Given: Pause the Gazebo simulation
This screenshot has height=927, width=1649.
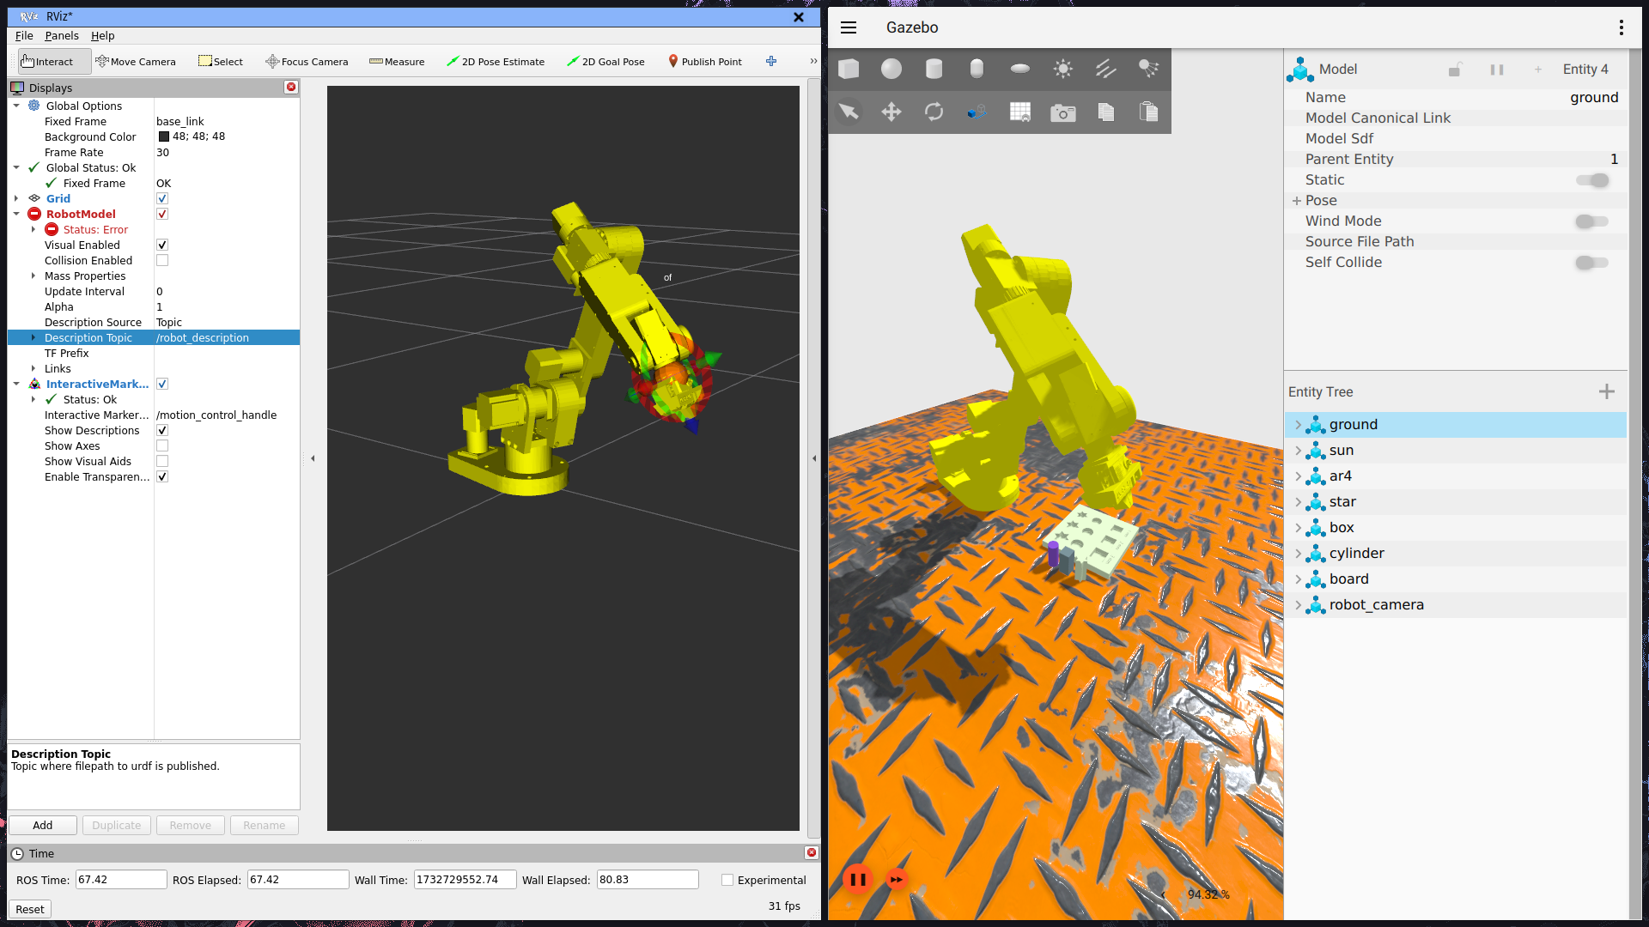Looking at the screenshot, I should (857, 879).
